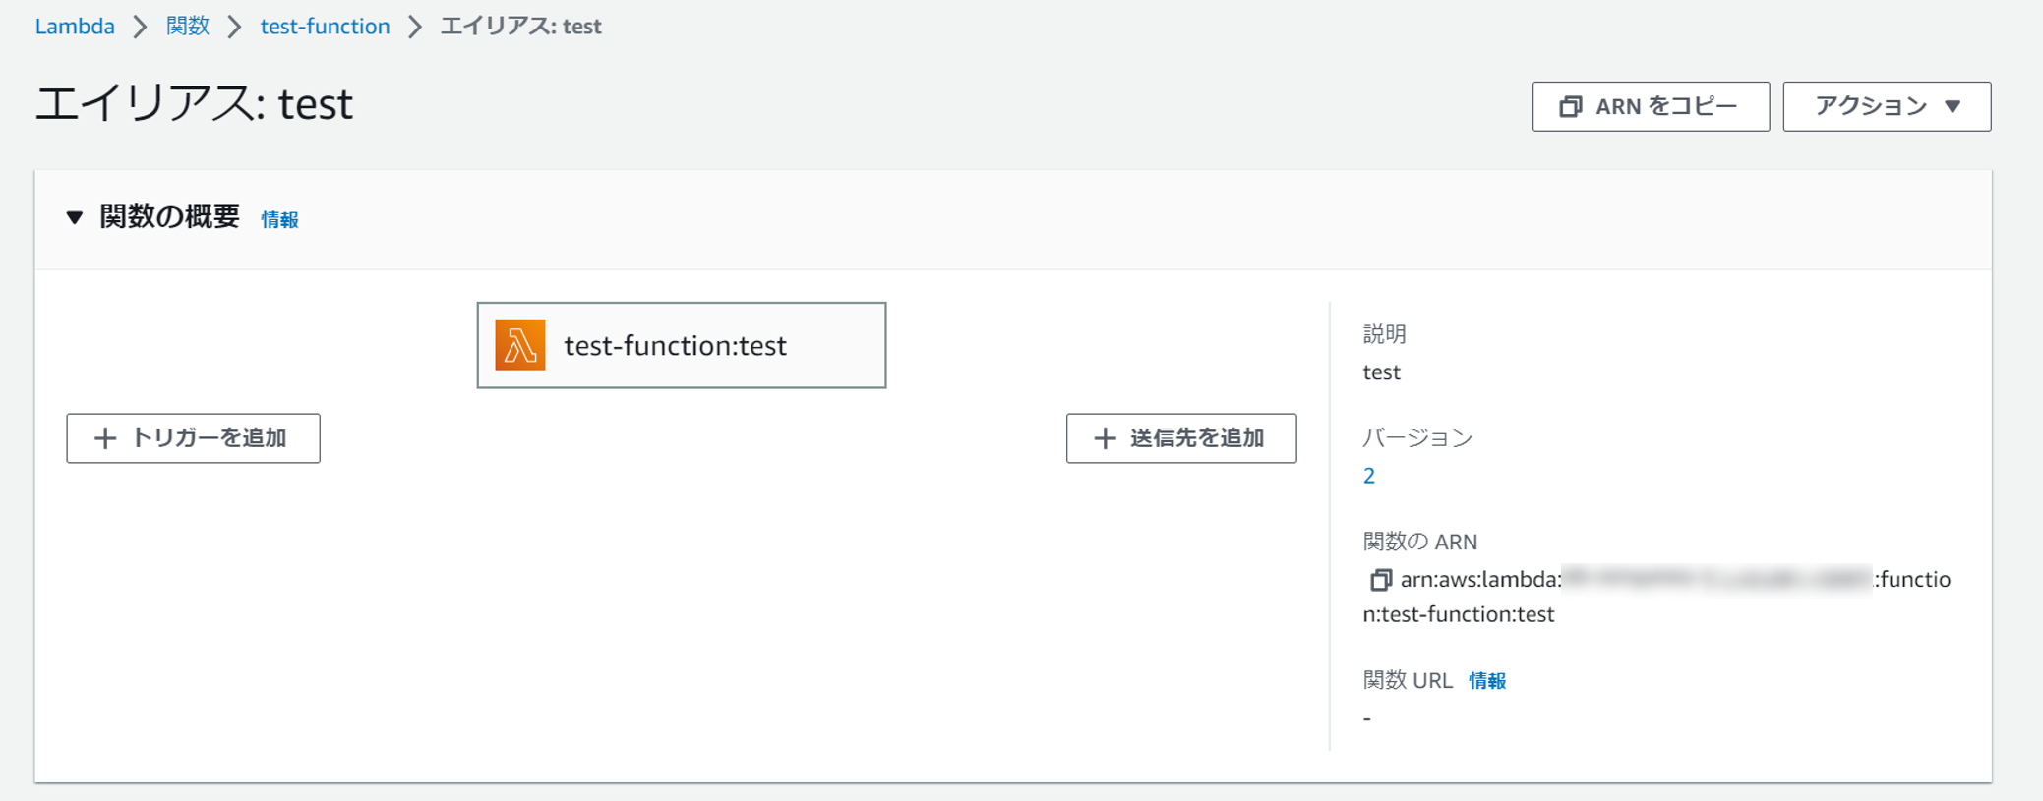Go to Lambda in the breadcrumb

tap(75, 27)
